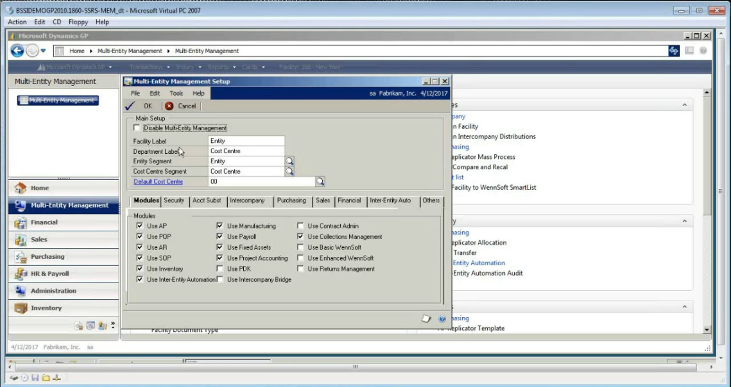Click the Forward arrow next to Back button
The image size is (731, 387).
coord(32,51)
